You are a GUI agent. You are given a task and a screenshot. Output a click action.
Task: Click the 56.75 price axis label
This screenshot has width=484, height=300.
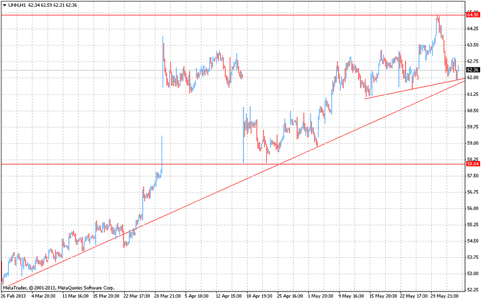[472, 192]
